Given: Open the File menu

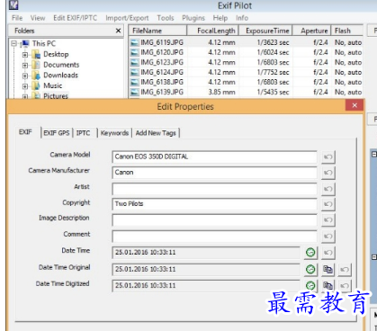Looking at the screenshot, I should [17, 18].
